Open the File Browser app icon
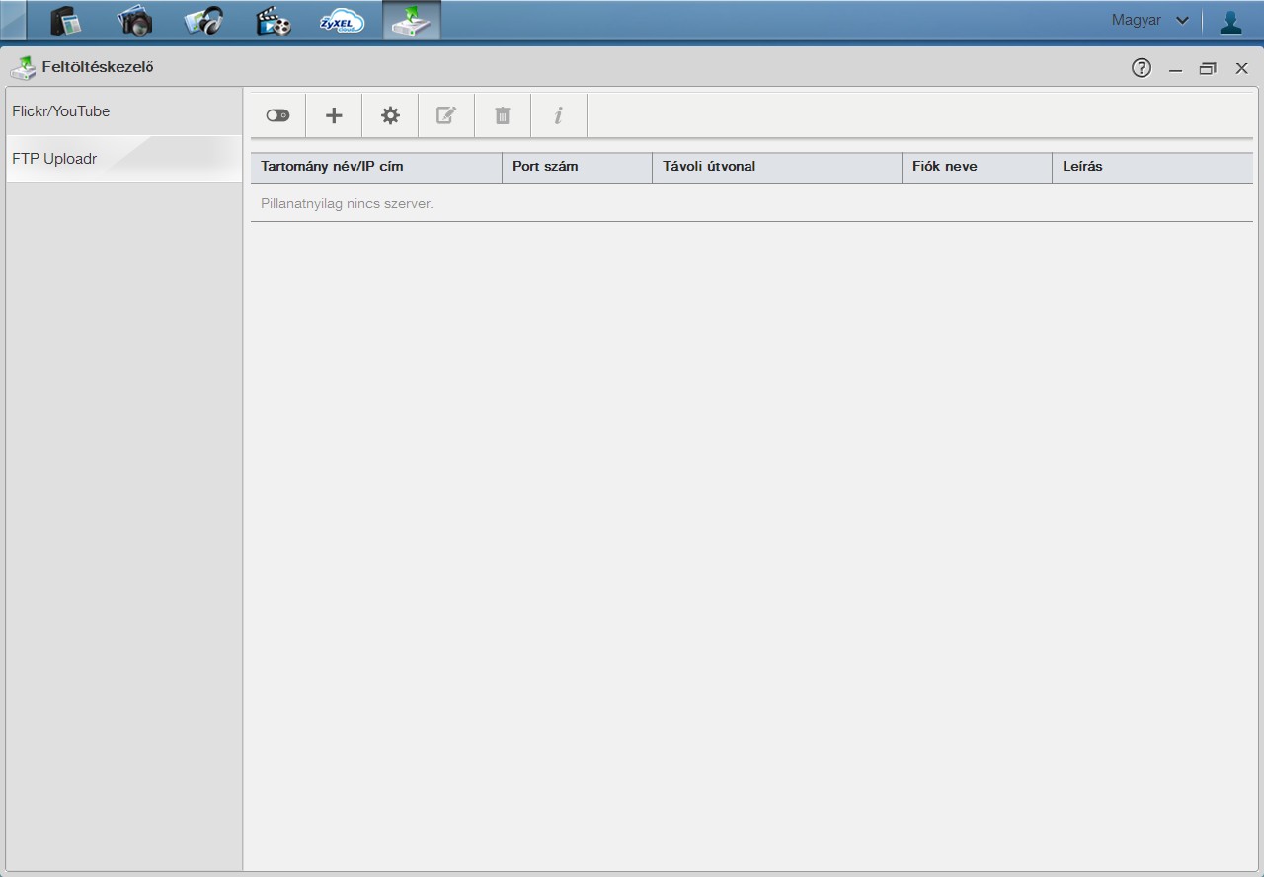The width and height of the screenshot is (1264, 877). 66,21
